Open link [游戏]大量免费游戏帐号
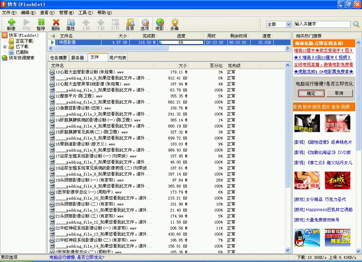The width and height of the screenshot is (362, 262). 317,220
